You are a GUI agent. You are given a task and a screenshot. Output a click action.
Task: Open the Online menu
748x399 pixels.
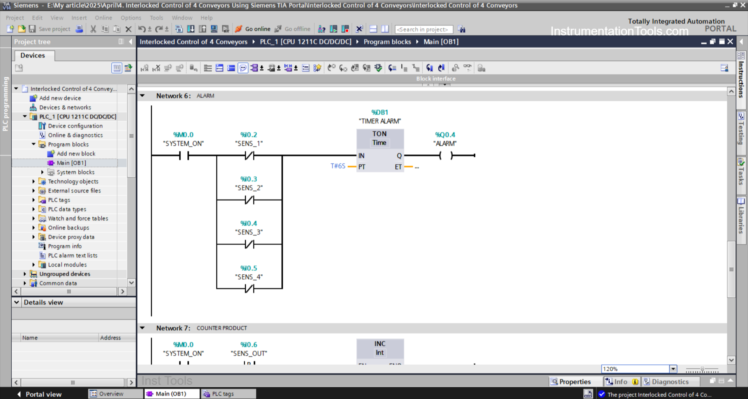(x=103, y=18)
